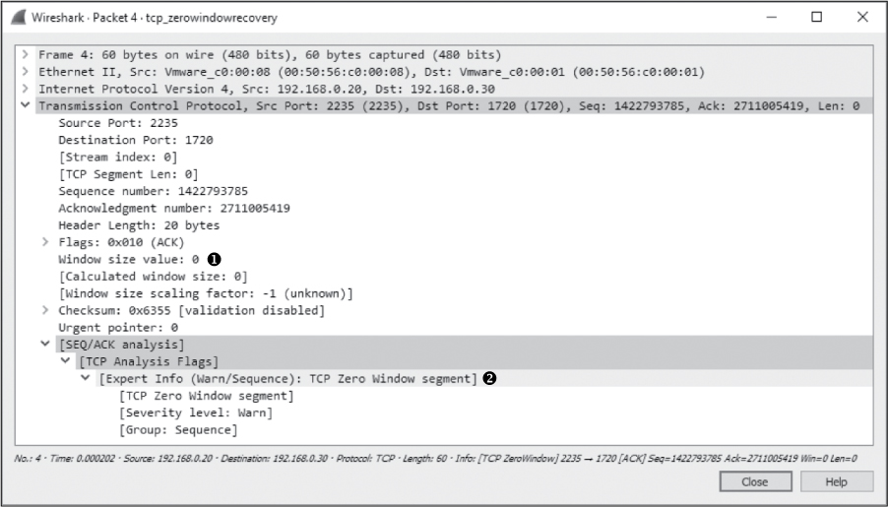The height and width of the screenshot is (507, 888).
Task: Select the [Calculated window size: 0] line
Action: point(153,276)
